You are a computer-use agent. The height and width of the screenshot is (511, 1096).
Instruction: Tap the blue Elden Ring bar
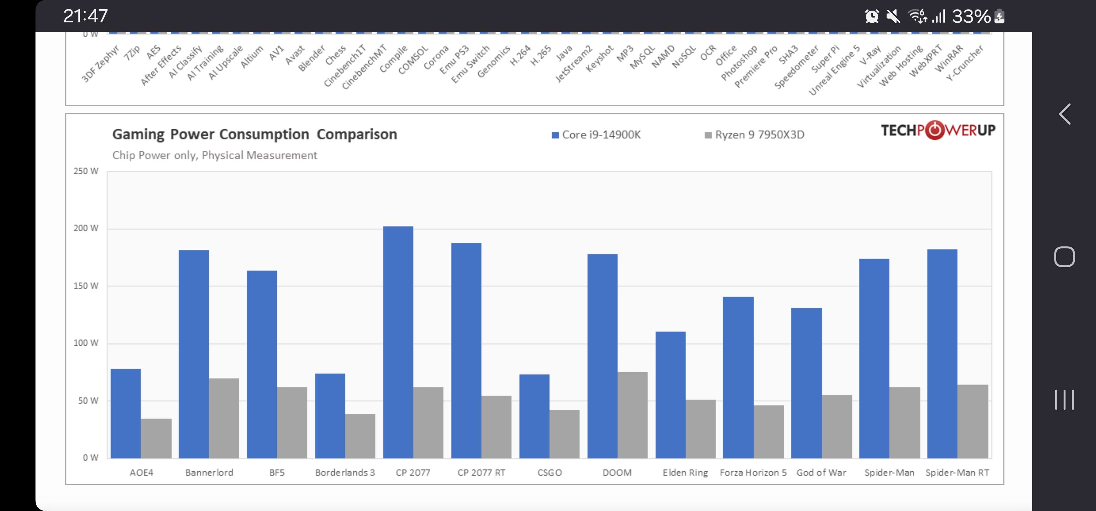pyautogui.click(x=670, y=395)
